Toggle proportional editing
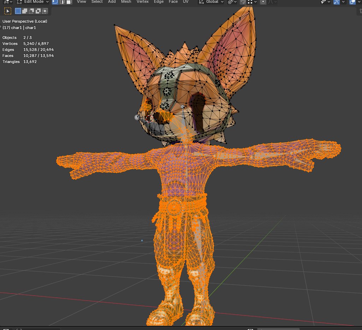Viewport: 362px width, 330px height. tap(263, 2)
